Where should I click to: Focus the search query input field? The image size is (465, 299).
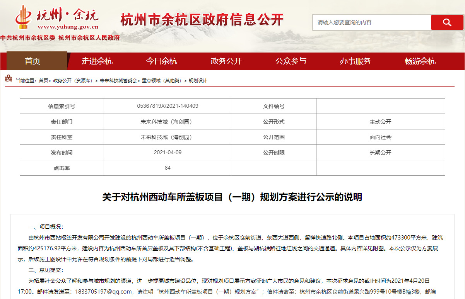[371, 22]
